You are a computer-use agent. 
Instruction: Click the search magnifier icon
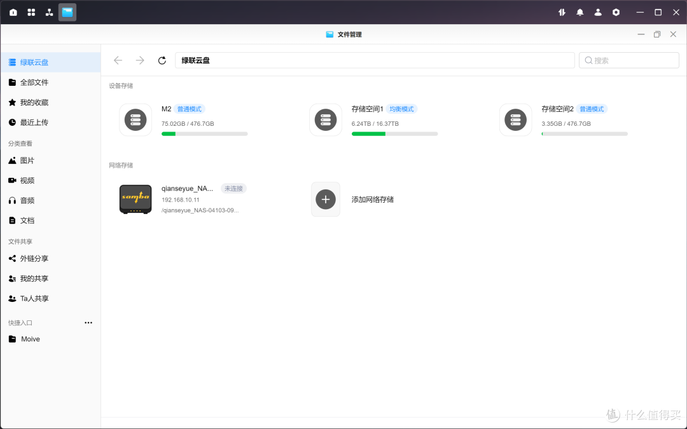(x=588, y=60)
